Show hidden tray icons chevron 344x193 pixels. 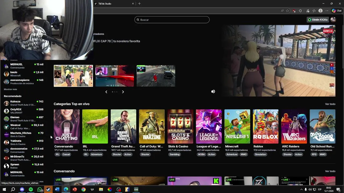(x=302, y=190)
